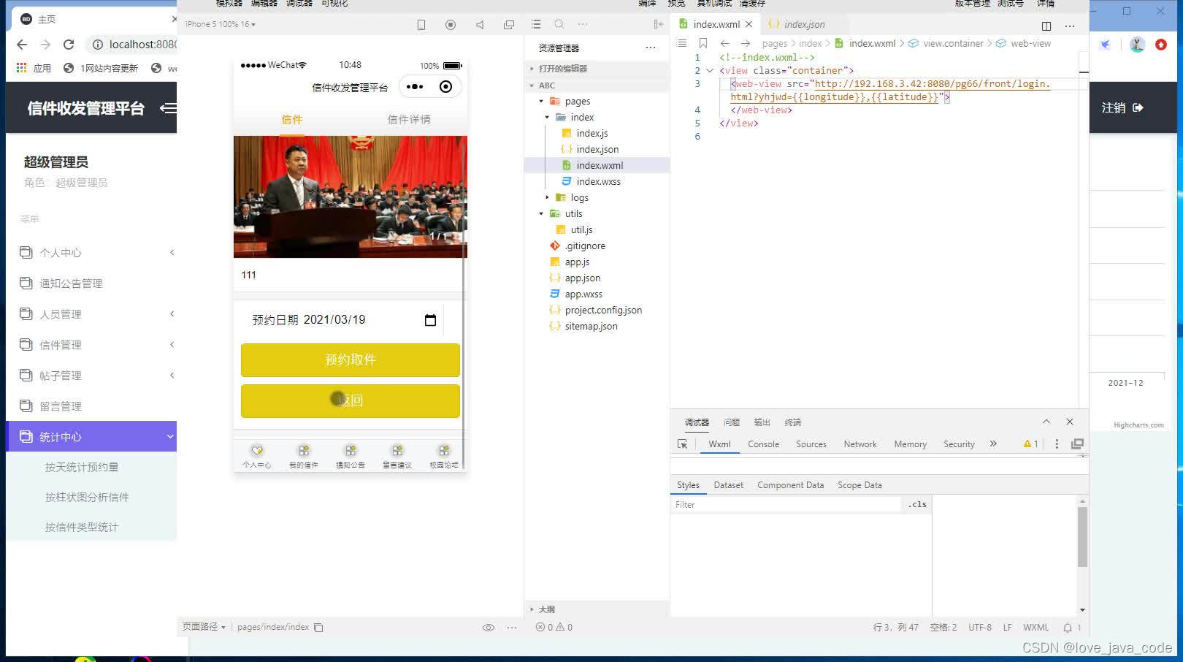Switch to the Console debugger tab
This screenshot has height=662, width=1183.
(x=763, y=444)
